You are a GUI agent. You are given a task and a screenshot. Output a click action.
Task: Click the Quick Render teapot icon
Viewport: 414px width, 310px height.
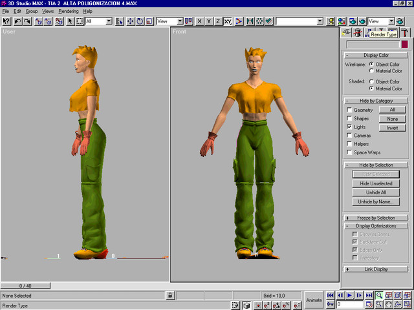click(x=362, y=21)
